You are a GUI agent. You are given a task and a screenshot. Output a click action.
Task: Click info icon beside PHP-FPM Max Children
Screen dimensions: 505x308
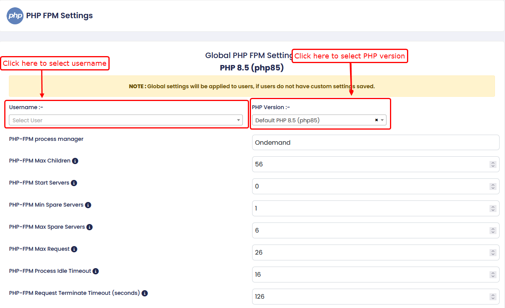[x=75, y=161]
